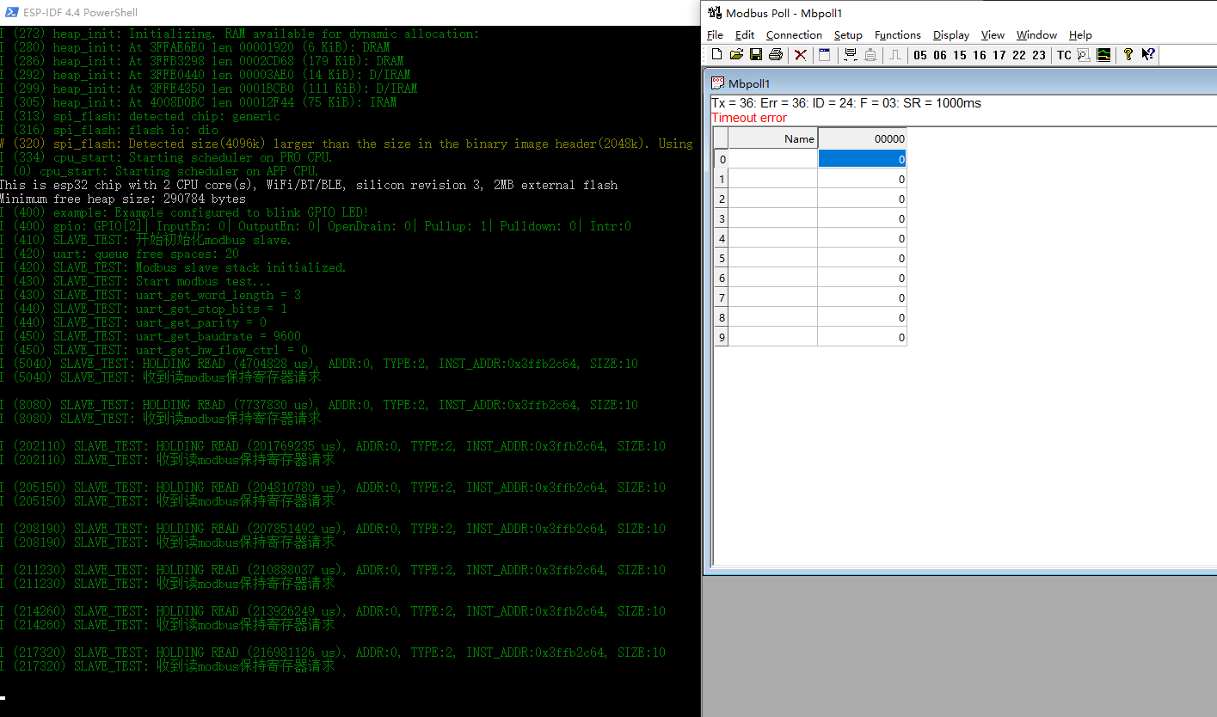Select the value cell in row 5
This screenshot has height=717, width=1217.
click(x=862, y=258)
